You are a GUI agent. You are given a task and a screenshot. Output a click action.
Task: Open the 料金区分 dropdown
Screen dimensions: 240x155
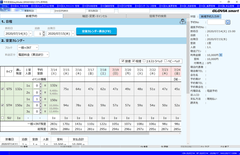point(47,55)
